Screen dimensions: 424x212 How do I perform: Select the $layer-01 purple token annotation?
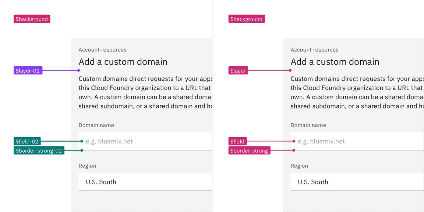tap(28, 70)
